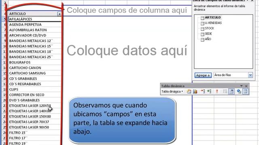
Task: Select cell BANDEJAS METALICAS 12''
Action: 35,41
